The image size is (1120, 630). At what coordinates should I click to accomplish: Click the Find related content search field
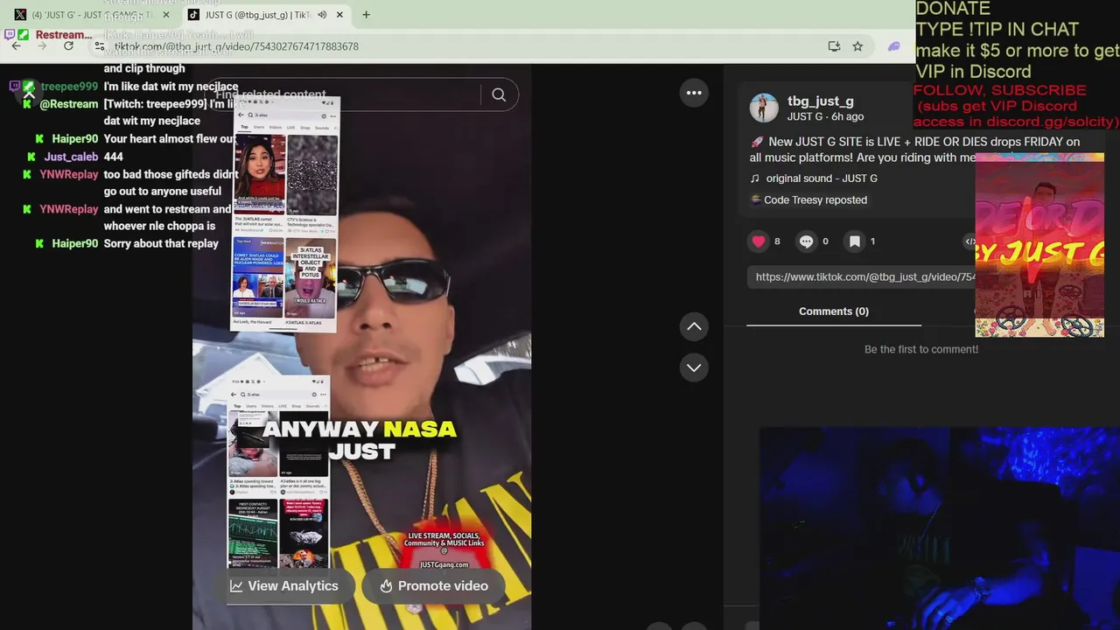point(346,94)
